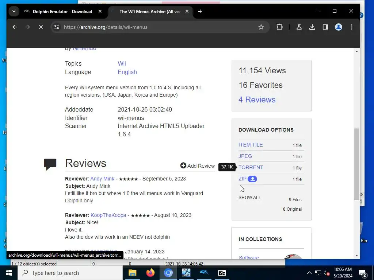Screen dimensions: 374x280
Task: Open the notification center icon
Action: click(x=363, y=273)
